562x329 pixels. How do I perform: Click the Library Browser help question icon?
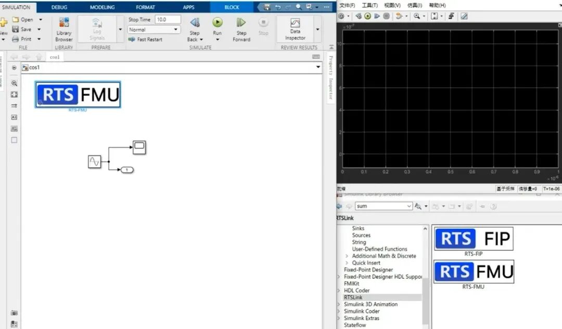pos(493,206)
